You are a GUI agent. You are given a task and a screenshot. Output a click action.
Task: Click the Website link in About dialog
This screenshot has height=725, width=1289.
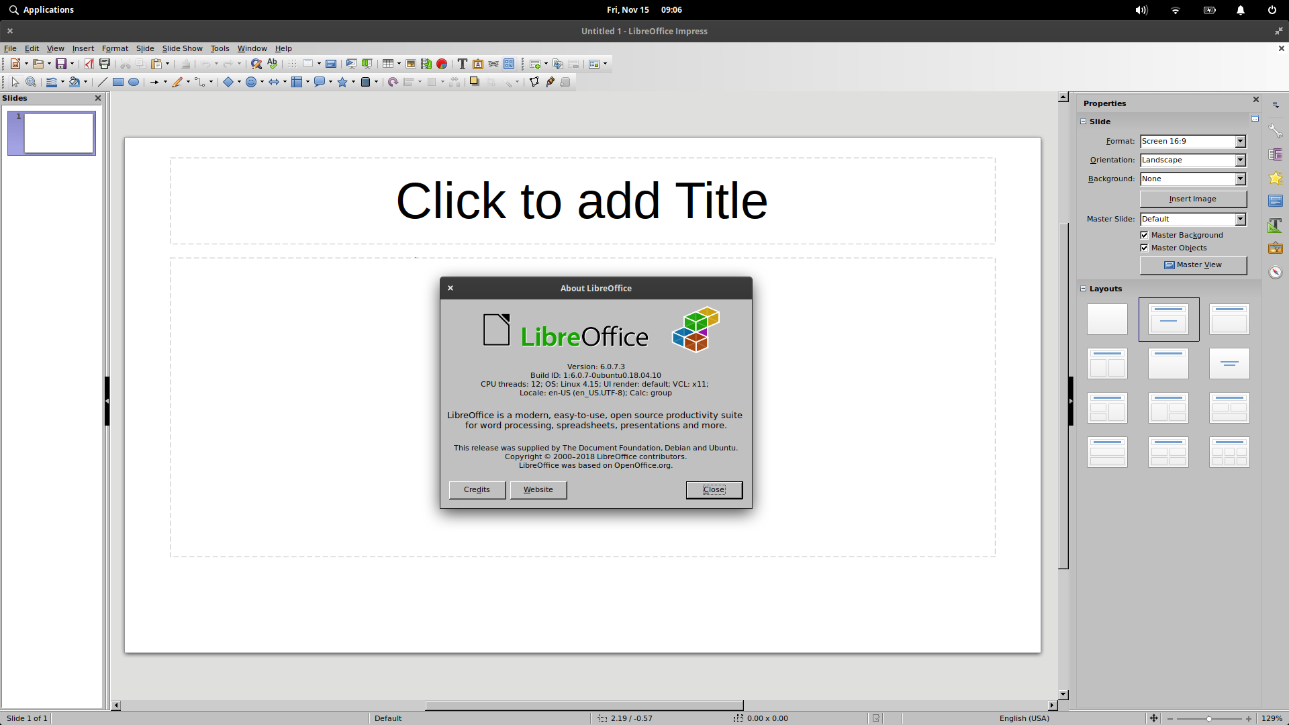click(x=537, y=489)
